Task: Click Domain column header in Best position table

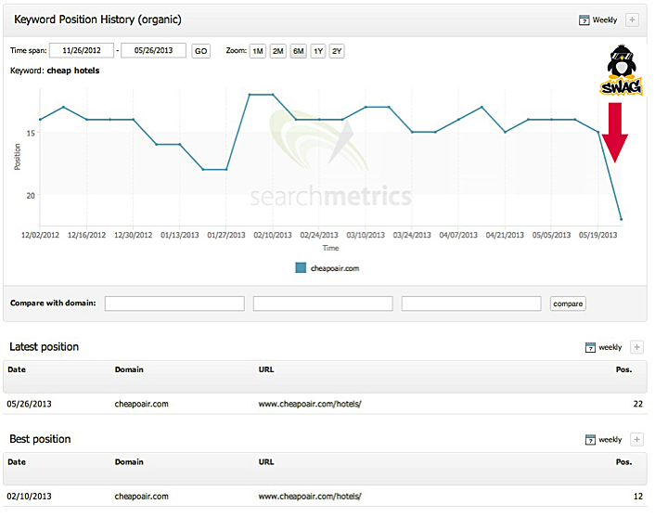Action: [x=129, y=462]
